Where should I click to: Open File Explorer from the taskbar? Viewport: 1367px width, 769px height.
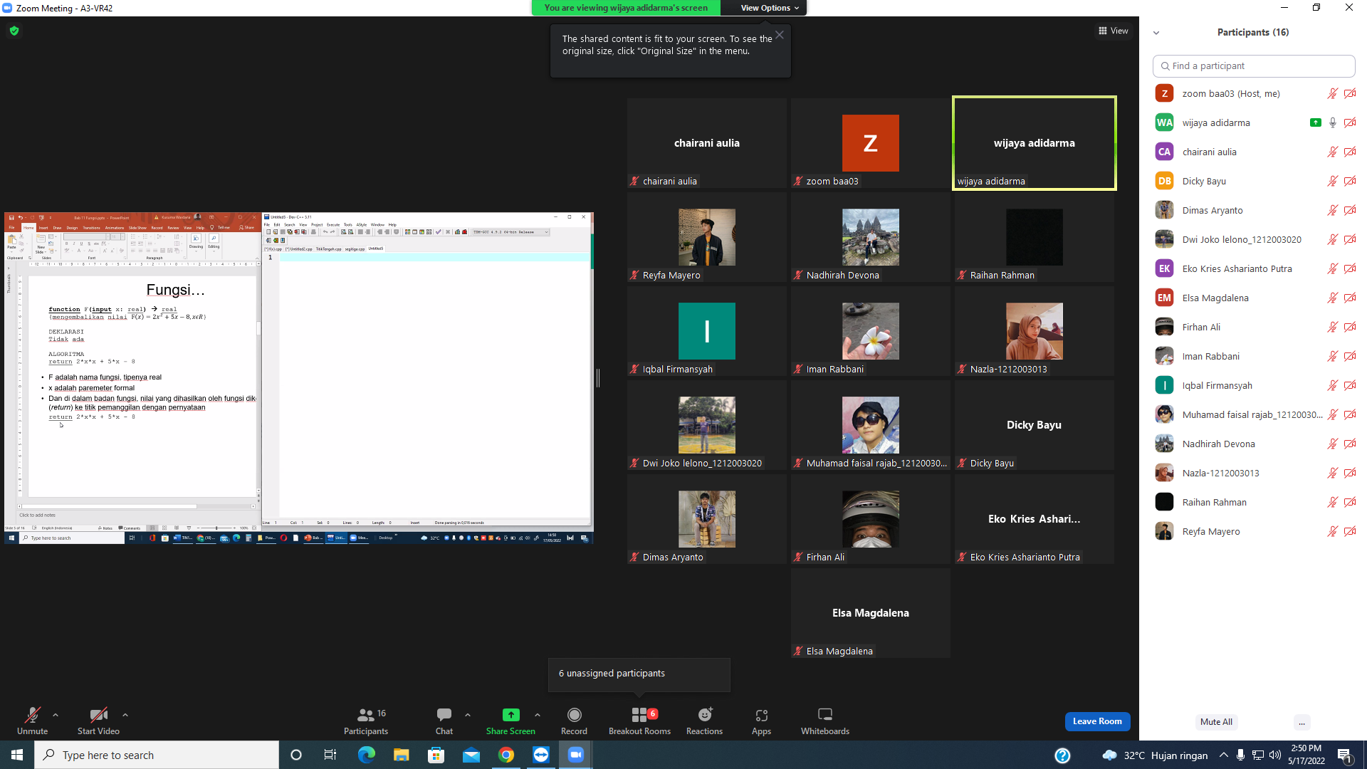pyautogui.click(x=401, y=755)
